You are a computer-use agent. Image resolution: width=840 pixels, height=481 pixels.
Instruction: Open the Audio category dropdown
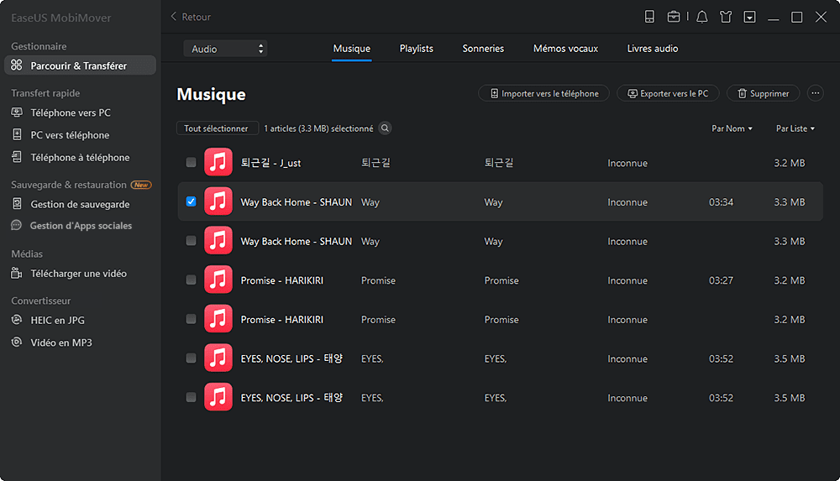point(225,49)
